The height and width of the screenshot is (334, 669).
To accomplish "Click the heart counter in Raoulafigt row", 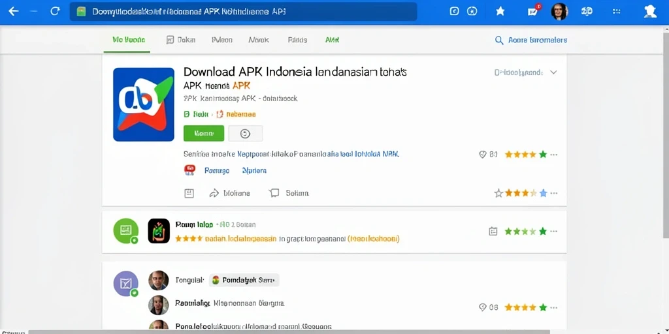I will 489,307.
